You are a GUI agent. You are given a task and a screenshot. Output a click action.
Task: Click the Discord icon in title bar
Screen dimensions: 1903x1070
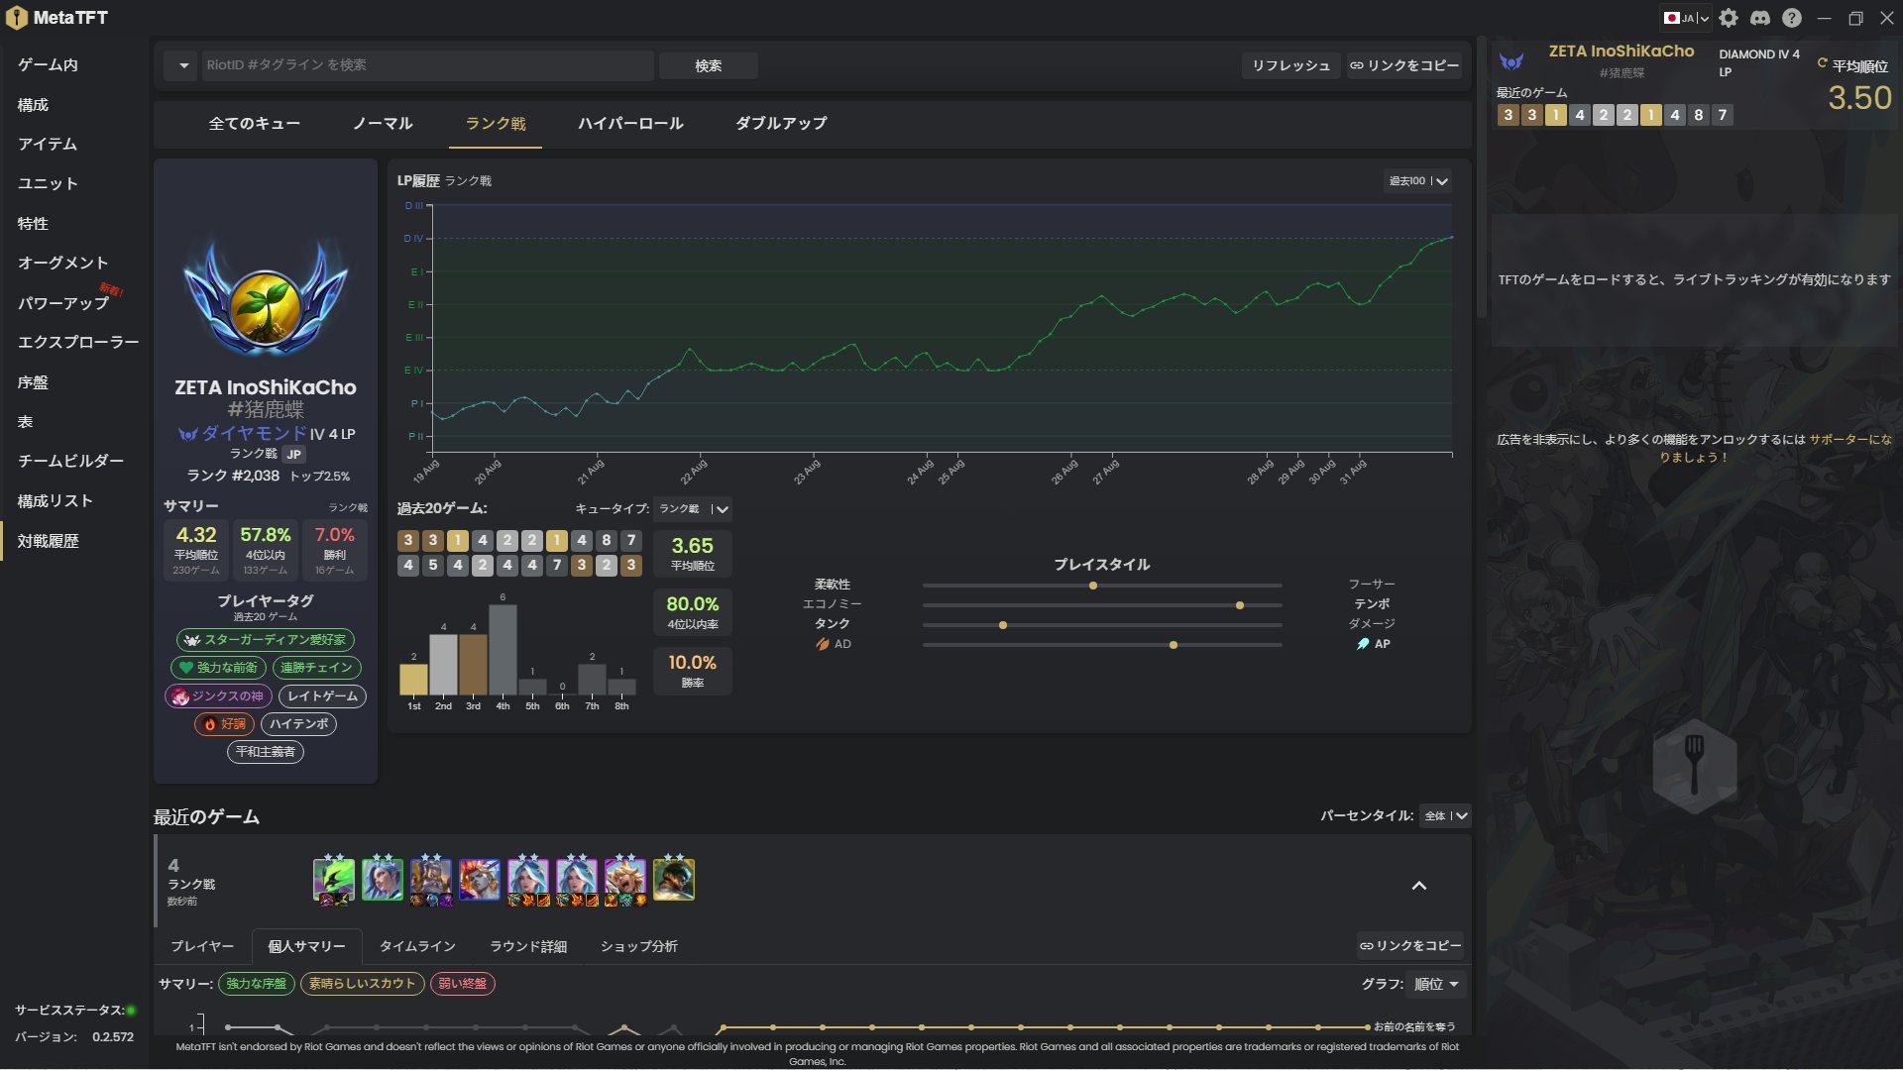point(1760,18)
